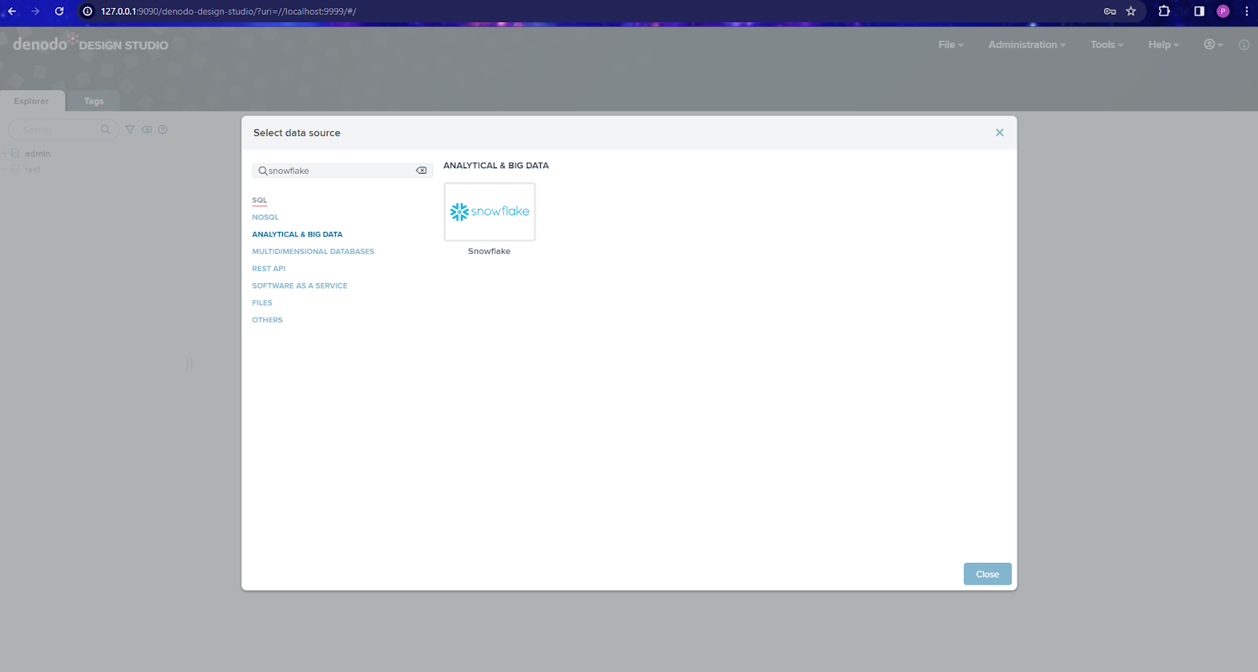Open browser side panel icon
The height and width of the screenshot is (672, 1258).
pyautogui.click(x=1199, y=11)
